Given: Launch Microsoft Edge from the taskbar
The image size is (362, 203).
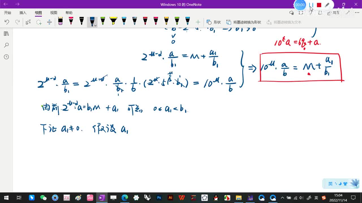Looking at the screenshot, I should [125, 198].
